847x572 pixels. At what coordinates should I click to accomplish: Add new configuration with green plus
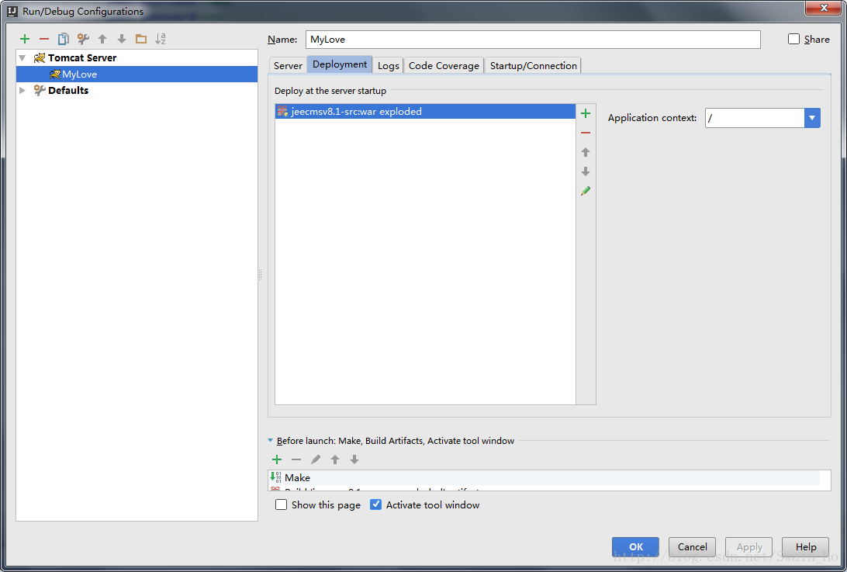coord(25,39)
